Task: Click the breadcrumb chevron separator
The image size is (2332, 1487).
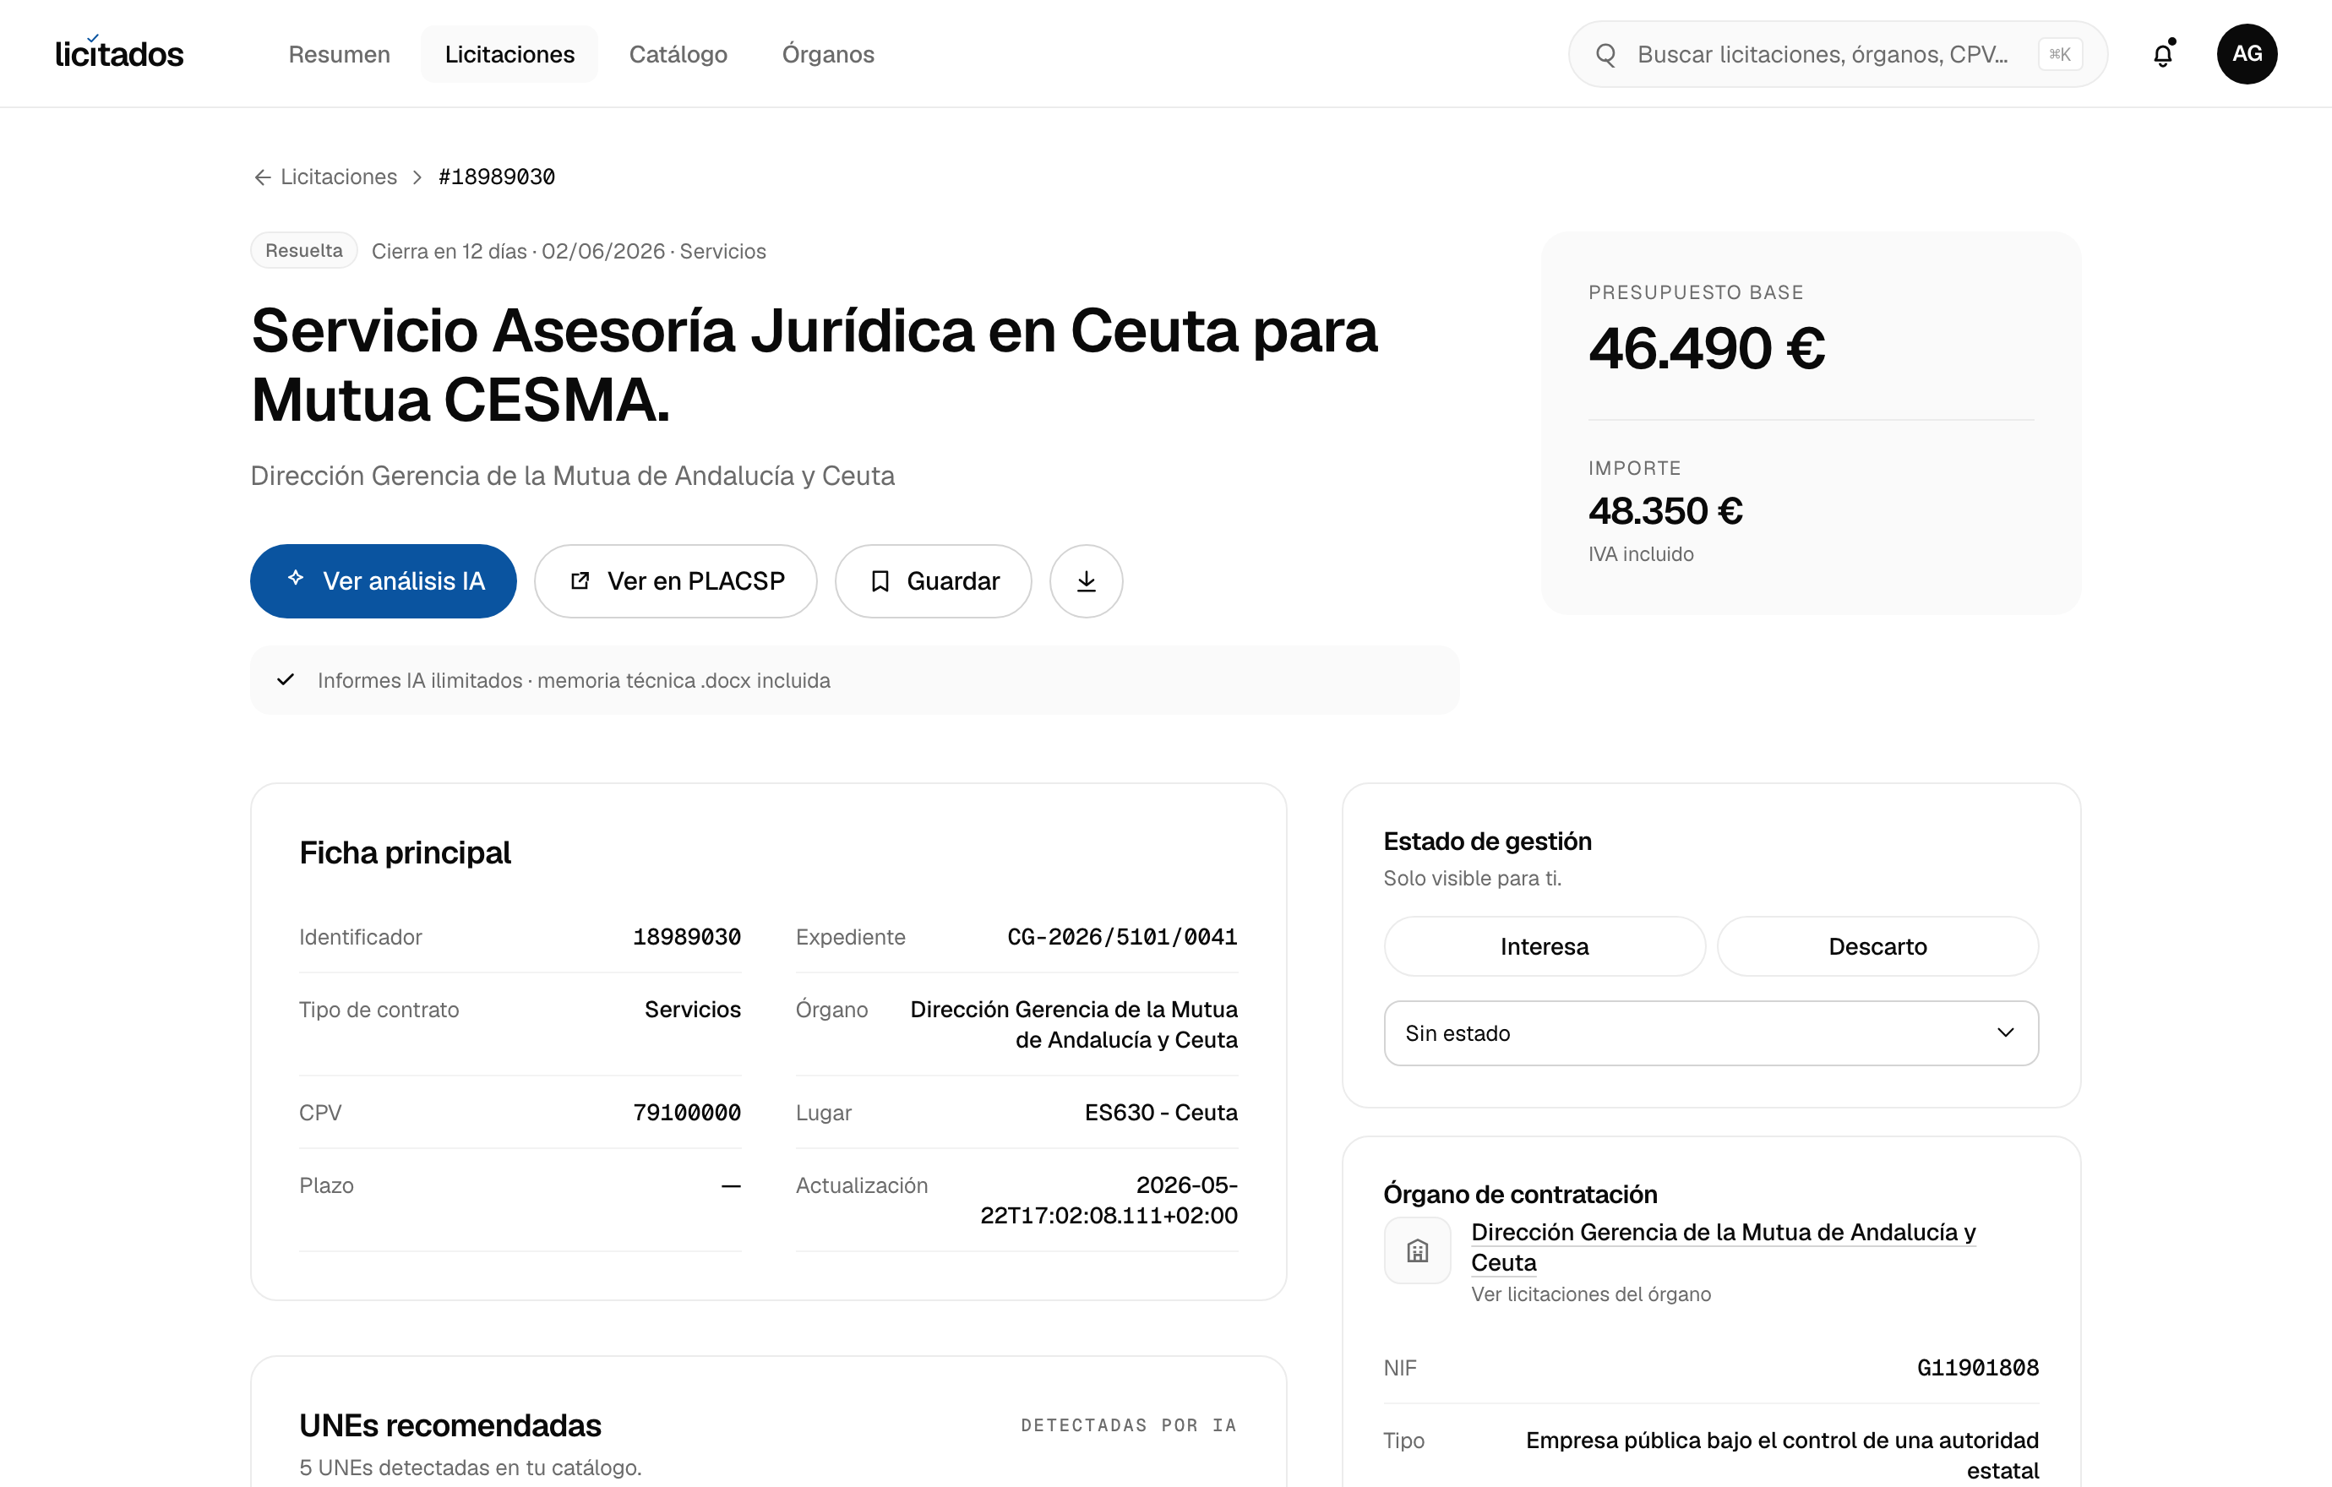Action: coord(417,177)
